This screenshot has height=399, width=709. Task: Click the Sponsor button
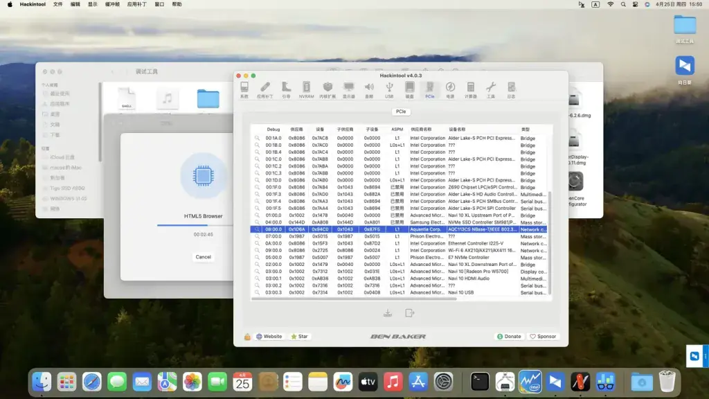[543, 337]
